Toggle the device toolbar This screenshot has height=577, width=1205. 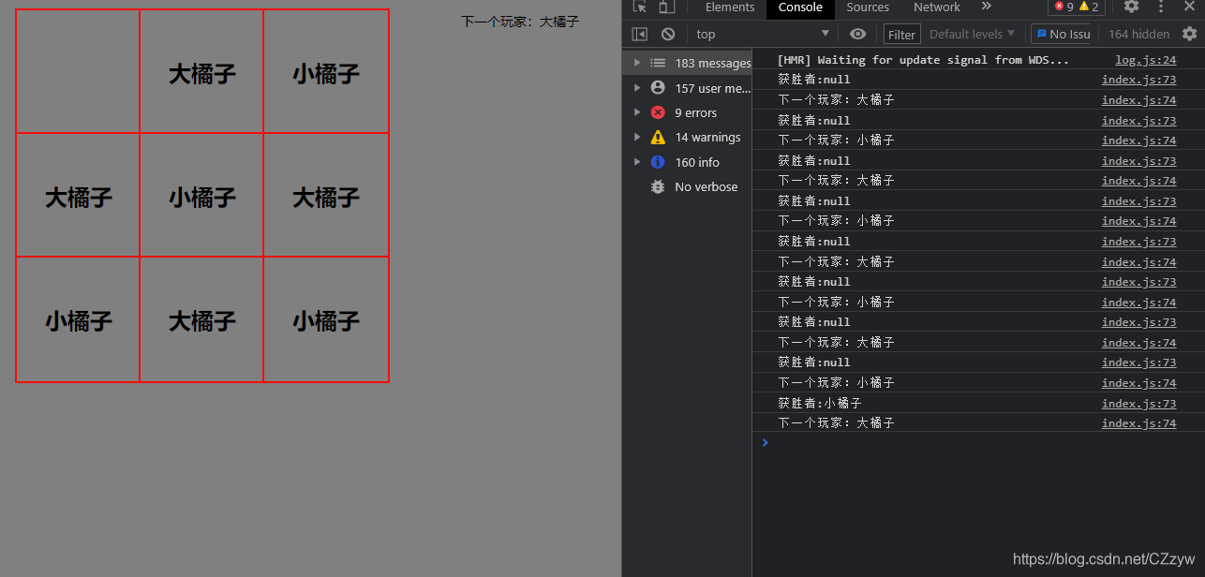click(x=665, y=7)
